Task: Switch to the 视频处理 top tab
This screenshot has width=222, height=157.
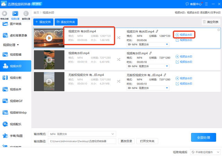Action: [x=15, y=15]
